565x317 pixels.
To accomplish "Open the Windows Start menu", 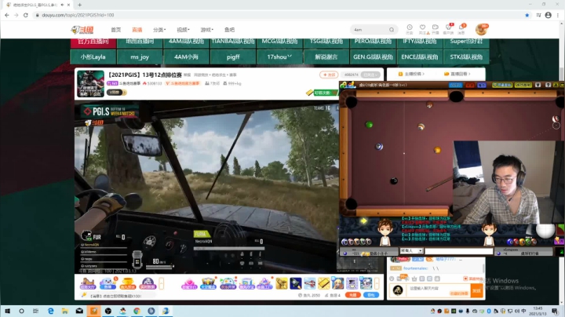I will pyautogui.click(x=7, y=311).
